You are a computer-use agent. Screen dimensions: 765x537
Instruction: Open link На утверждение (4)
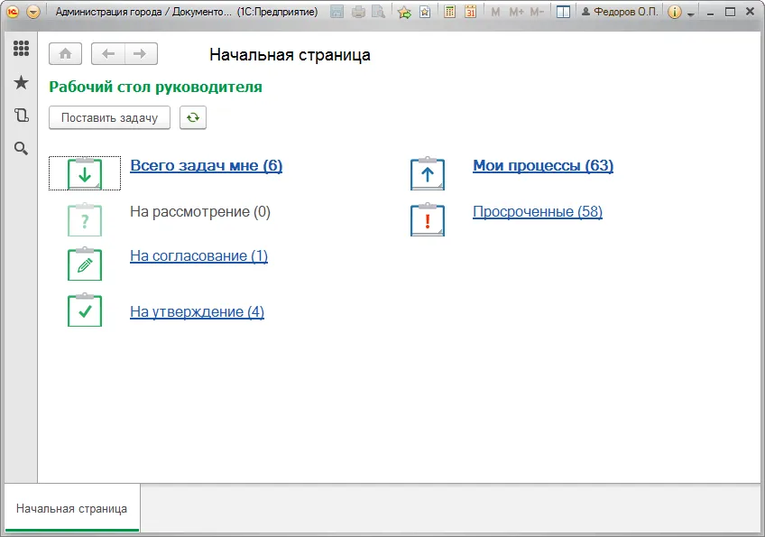click(197, 311)
